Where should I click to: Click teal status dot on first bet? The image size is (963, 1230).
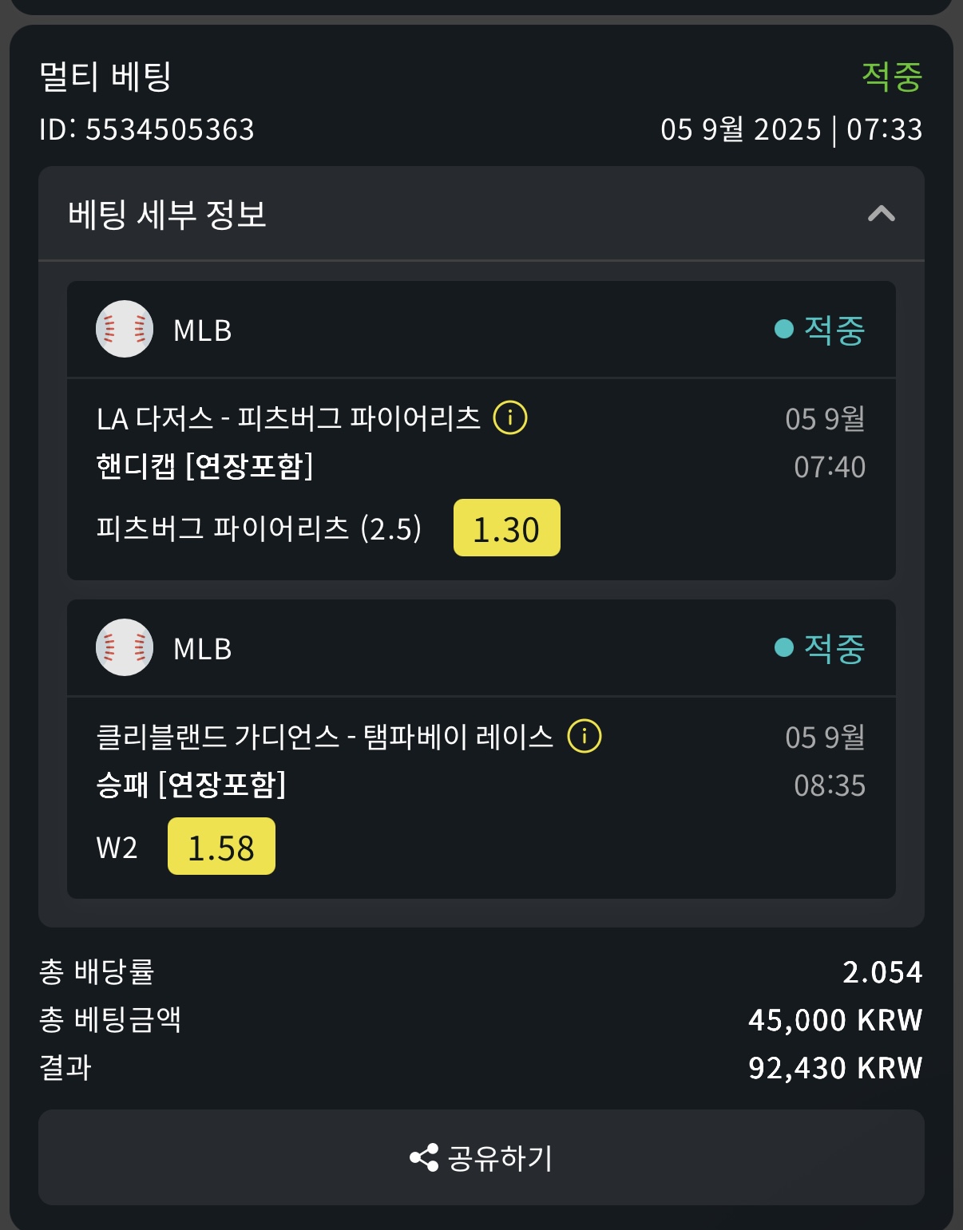click(x=784, y=329)
